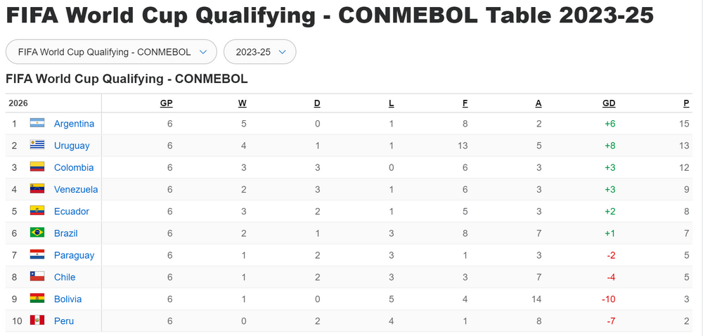The height and width of the screenshot is (336, 703).
Task: Select the Uruguay team name link
Action: pyautogui.click(x=72, y=146)
